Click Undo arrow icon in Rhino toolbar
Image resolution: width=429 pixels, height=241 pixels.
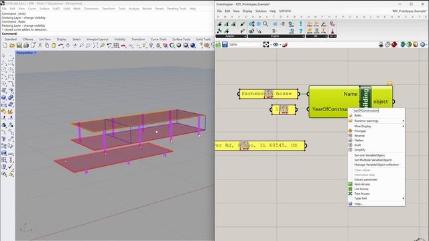[x=61, y=46]
